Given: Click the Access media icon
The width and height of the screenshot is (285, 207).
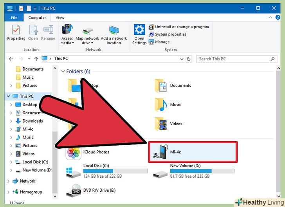Looking at the screenshot, I should click(67, 29).
